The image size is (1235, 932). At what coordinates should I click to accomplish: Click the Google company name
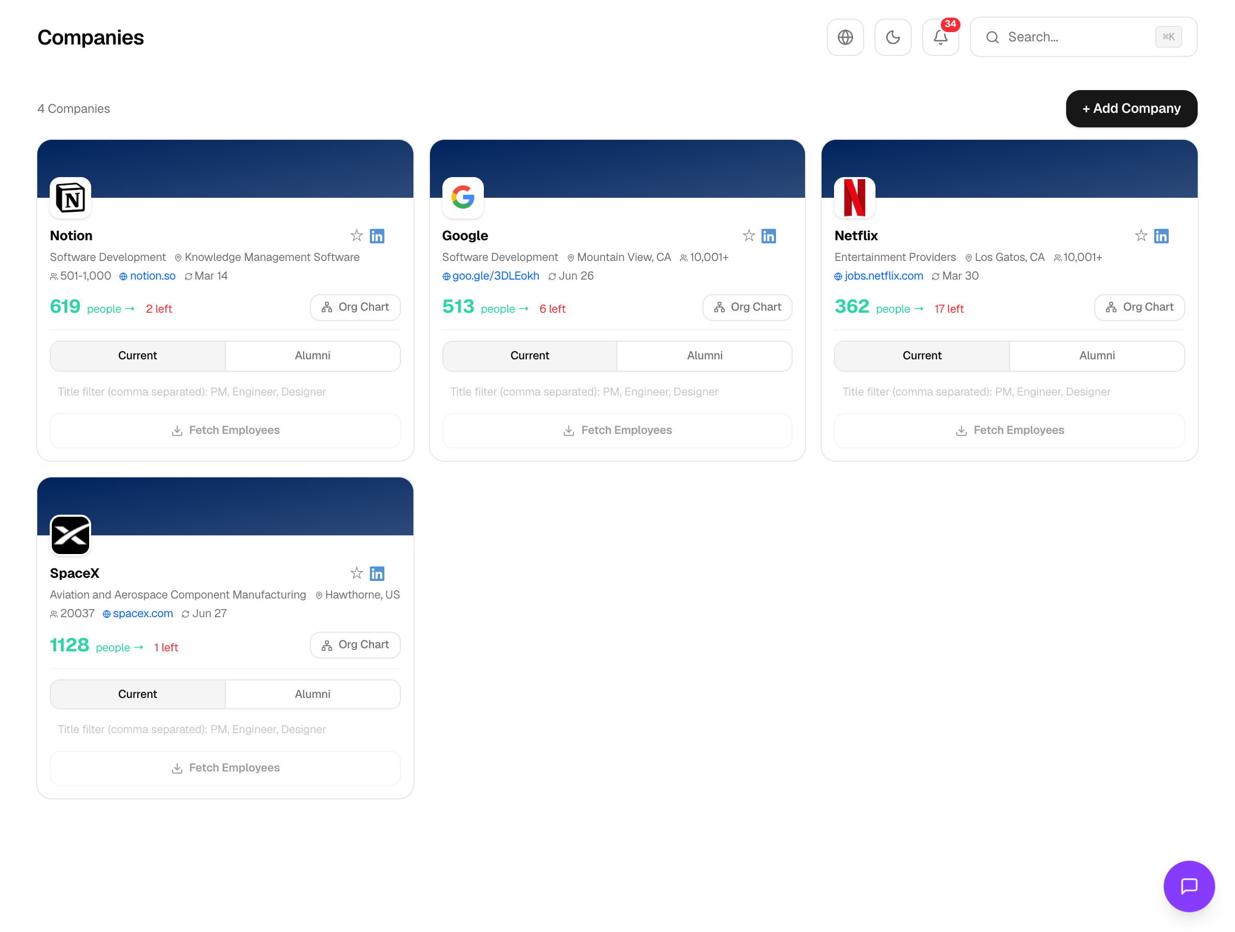click(465, 236)
